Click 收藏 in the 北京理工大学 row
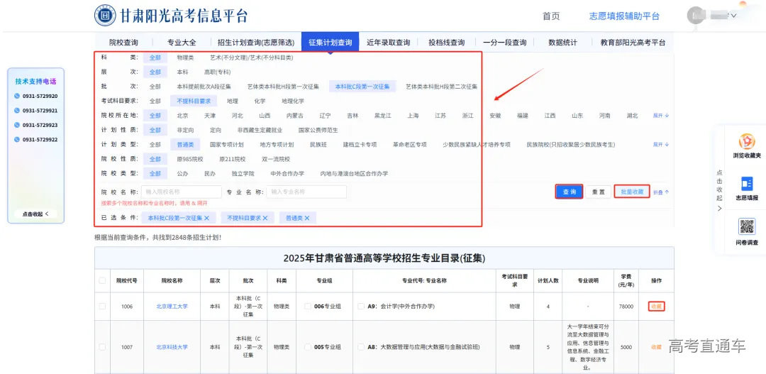 click(656, 306)
